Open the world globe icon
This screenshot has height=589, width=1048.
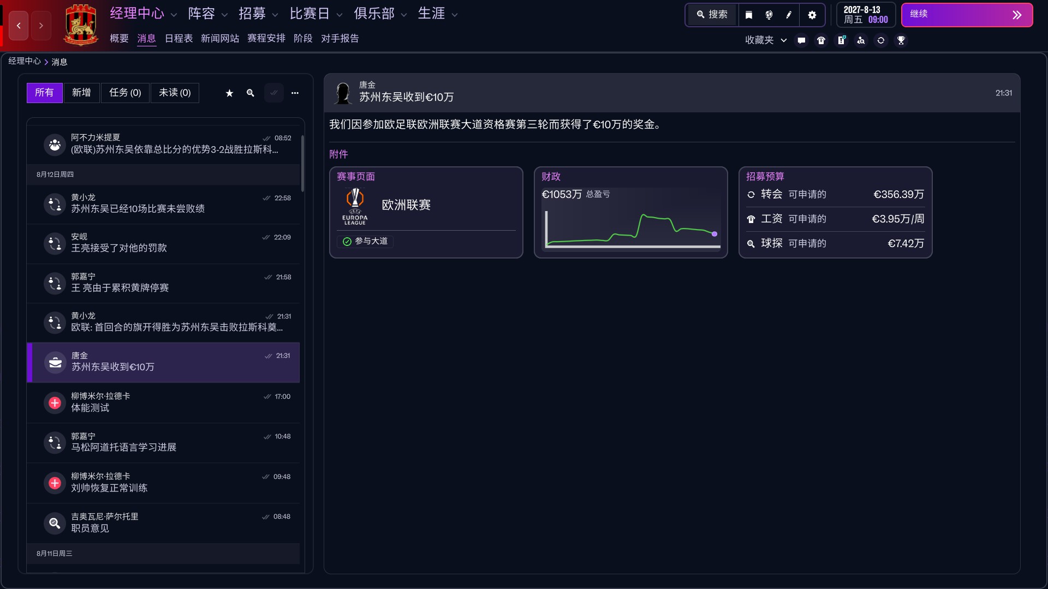pyautogui.click(x=769, y=15)
